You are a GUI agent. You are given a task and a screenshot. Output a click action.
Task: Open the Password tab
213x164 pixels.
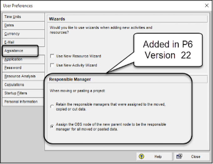pyautogui.click(x=23, y=68)
